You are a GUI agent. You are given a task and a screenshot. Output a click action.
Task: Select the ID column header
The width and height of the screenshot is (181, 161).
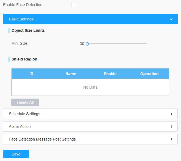31,74
